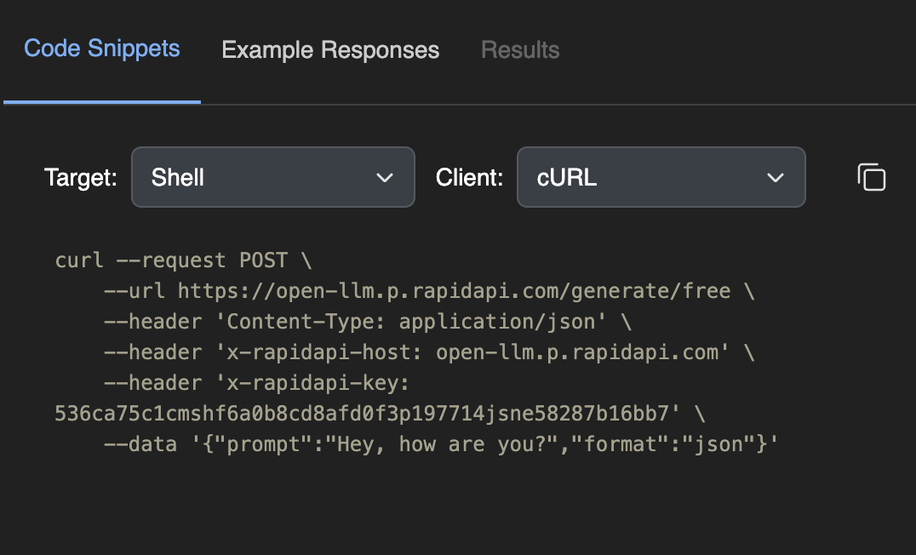Click the x-rapidapi-host header line
The image size is (916, 555).
click(x=429, y=352)
